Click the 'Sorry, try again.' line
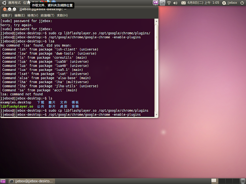 click(x=17, y=25)
